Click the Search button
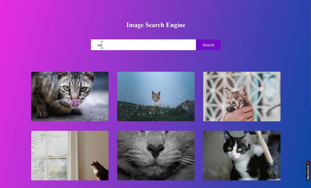Image resolution: width=311 pixels, height=188 pixels. tap(208, 45)
